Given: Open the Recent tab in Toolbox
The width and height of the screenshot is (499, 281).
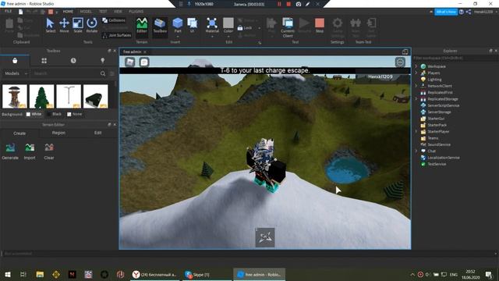Looking at the screenshot, I should 73,61.
